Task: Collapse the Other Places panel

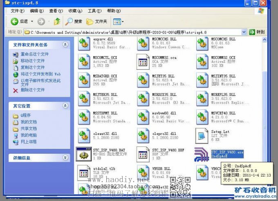Action: pyautogui.click(x=65, y=106)
